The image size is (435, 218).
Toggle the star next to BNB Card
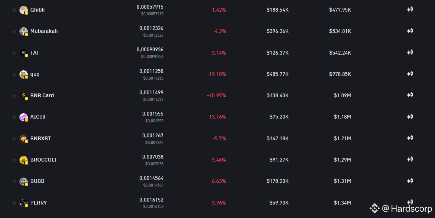click(14, 95)
